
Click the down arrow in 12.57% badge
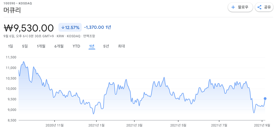(63, 28)
